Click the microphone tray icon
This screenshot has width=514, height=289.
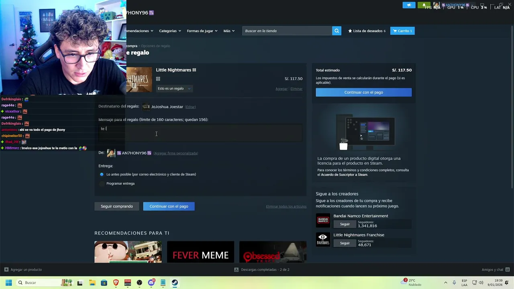coord(454,283)
